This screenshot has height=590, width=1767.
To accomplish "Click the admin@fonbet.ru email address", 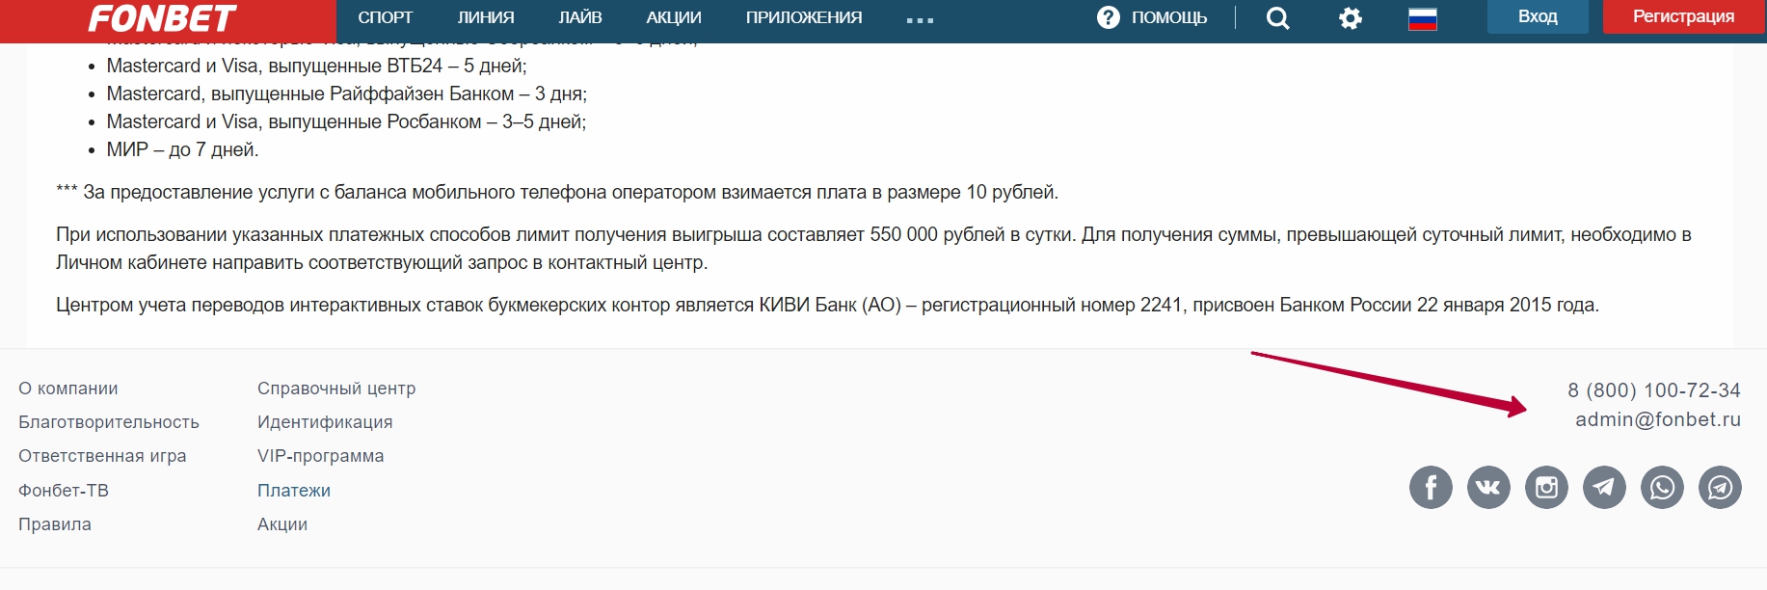I will pyautogui.click(x=1658, y=419).
